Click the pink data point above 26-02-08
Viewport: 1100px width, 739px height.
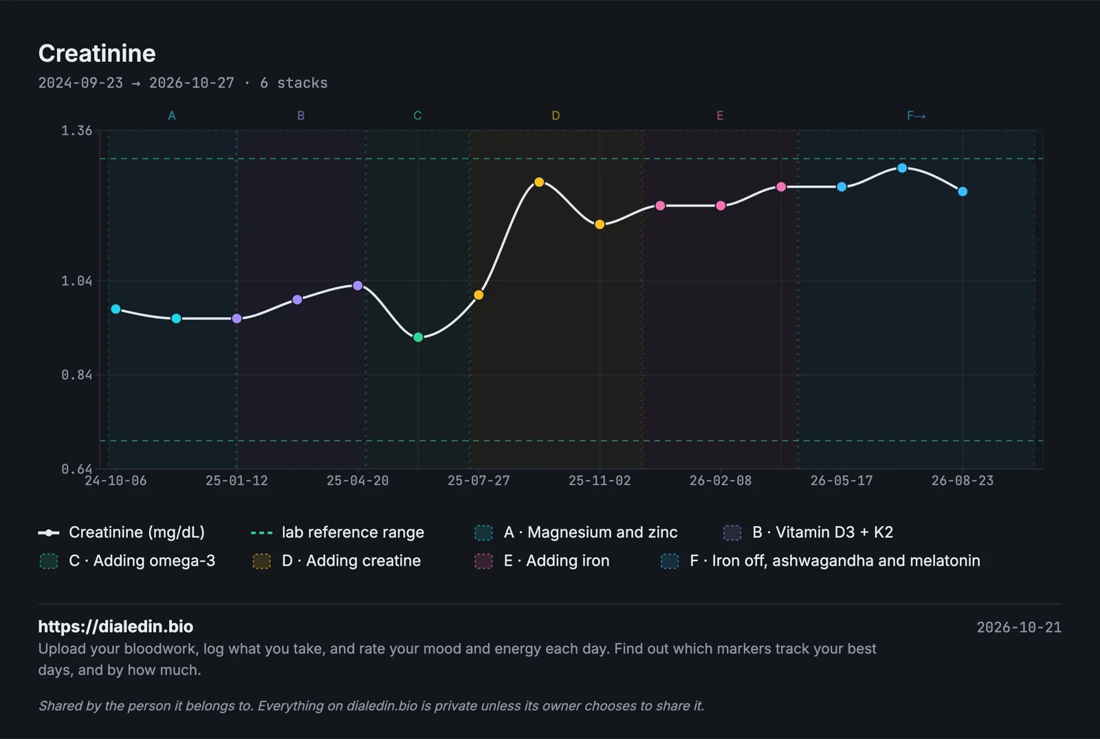(720, 205)
